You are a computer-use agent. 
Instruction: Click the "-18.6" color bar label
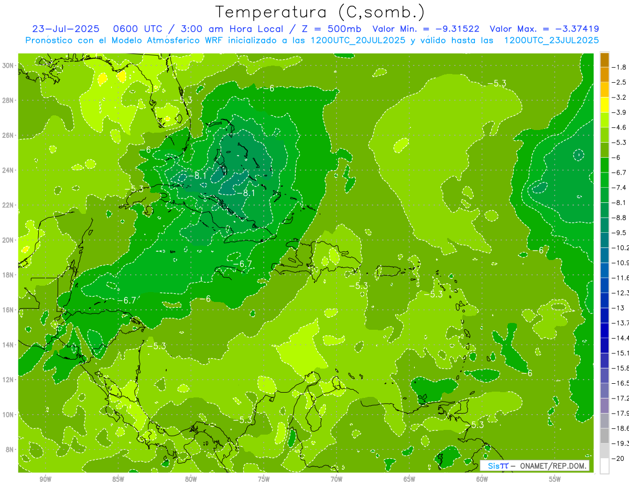pyautogui.click(x=621, y=428)
